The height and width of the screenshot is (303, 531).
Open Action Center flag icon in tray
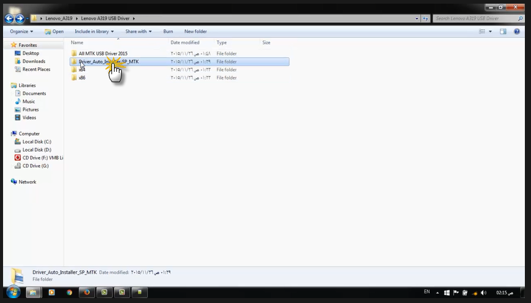click(x=456, y=293)
